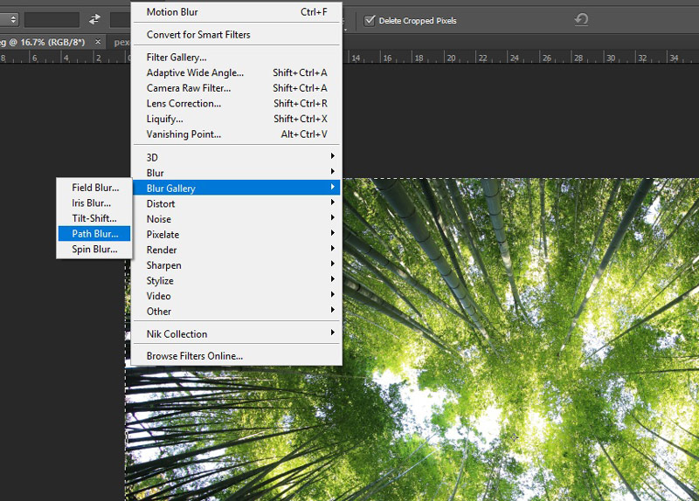Click the swap width and height icon
The image size is (699, 501).
95,19
